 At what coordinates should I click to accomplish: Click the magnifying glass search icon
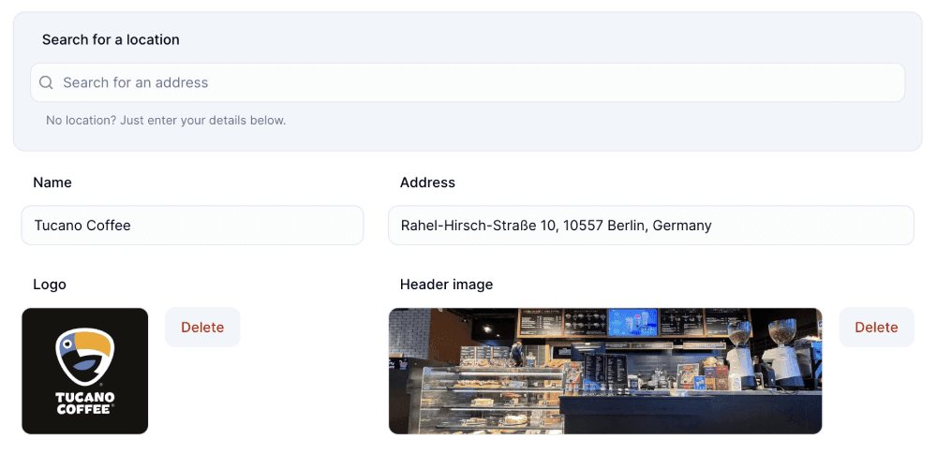click(46, 82)
